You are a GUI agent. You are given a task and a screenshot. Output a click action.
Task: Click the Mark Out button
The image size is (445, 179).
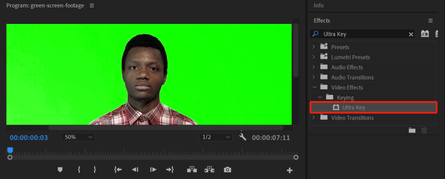pos(95,170)
